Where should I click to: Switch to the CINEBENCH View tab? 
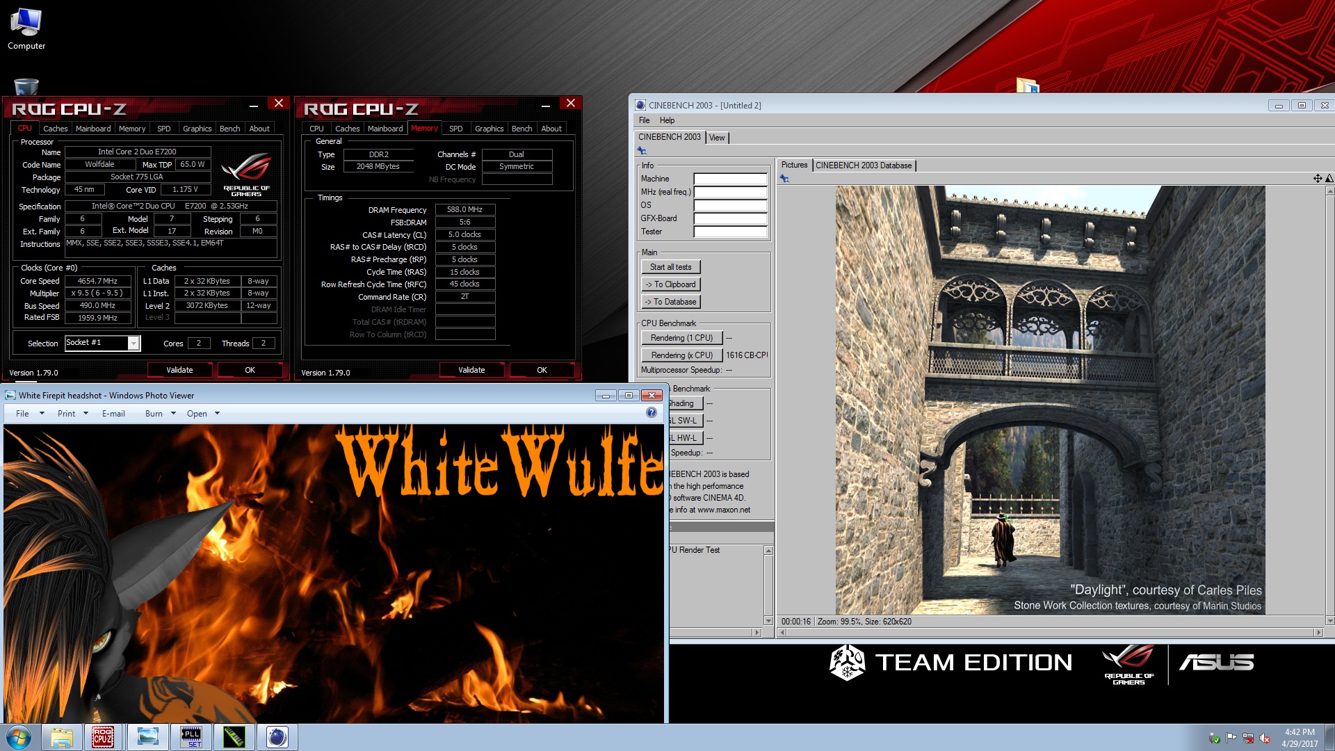coord(717,138)
